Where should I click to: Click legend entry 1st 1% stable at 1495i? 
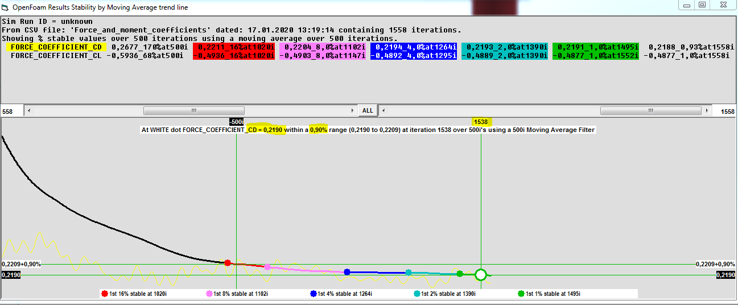pyautogui.click(x=549, y=294)
